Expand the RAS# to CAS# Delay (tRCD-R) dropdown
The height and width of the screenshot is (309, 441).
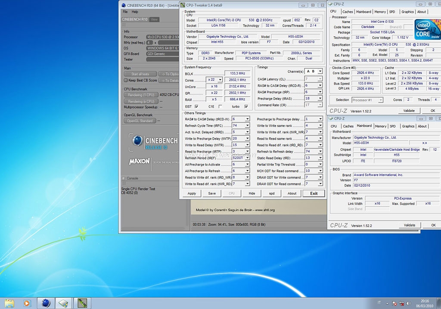320,86
